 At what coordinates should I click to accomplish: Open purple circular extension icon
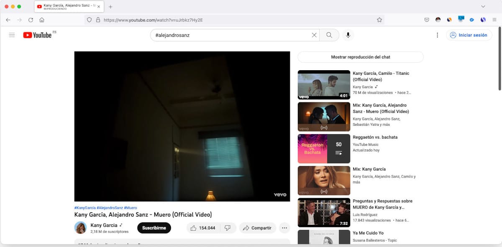(483, 20)
